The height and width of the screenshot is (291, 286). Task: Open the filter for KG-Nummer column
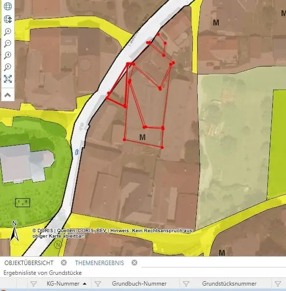(33, 284)
